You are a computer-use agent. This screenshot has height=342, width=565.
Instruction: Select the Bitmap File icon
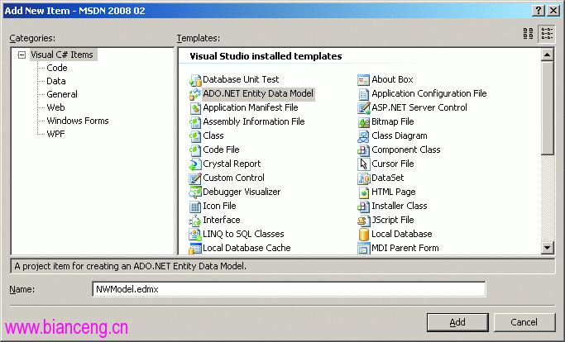[364, 121]
